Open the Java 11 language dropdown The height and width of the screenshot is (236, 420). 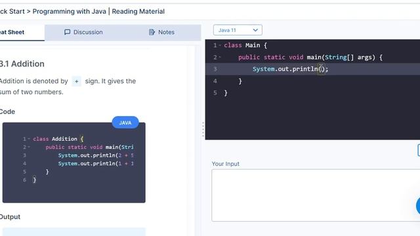click(x=238, y=30)
